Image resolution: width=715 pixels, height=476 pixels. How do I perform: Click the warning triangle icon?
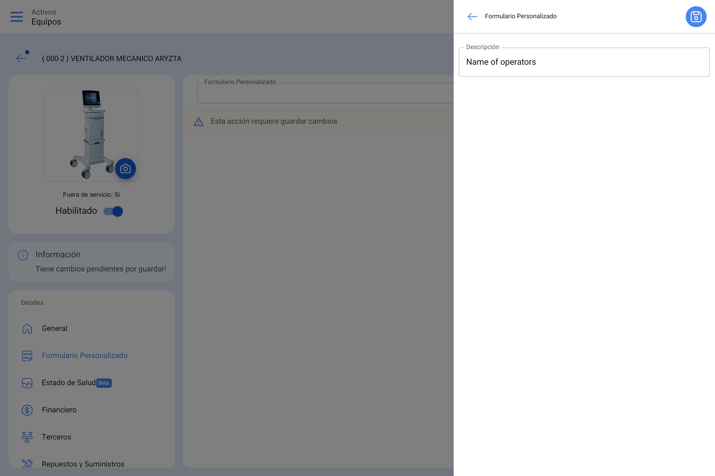point(199,122)
